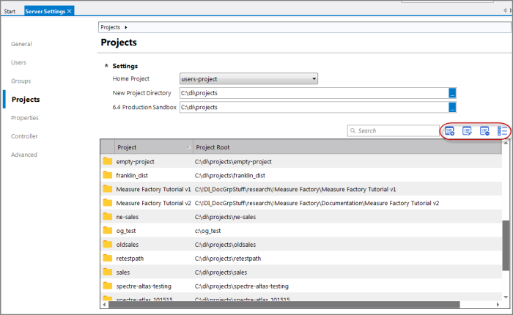Click the vertical scrollbar thumb of project list
This screenshot has height=315, width=513.
506,245
